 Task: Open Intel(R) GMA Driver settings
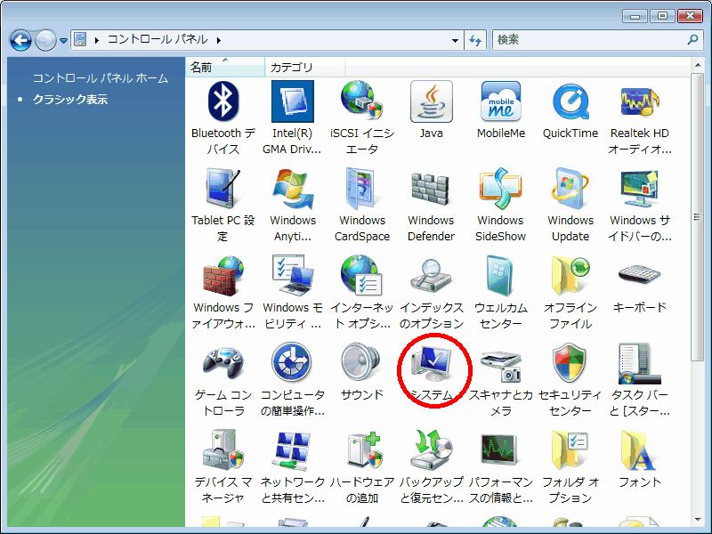(x=293, y=118)
